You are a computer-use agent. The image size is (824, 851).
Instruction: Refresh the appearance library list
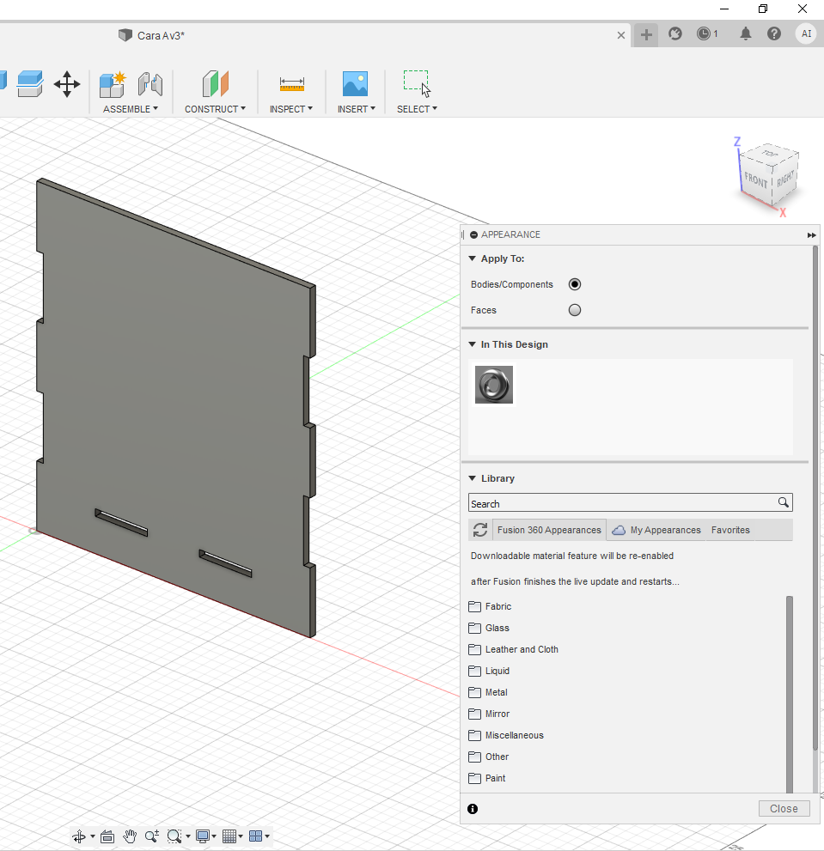coord(480,530)
